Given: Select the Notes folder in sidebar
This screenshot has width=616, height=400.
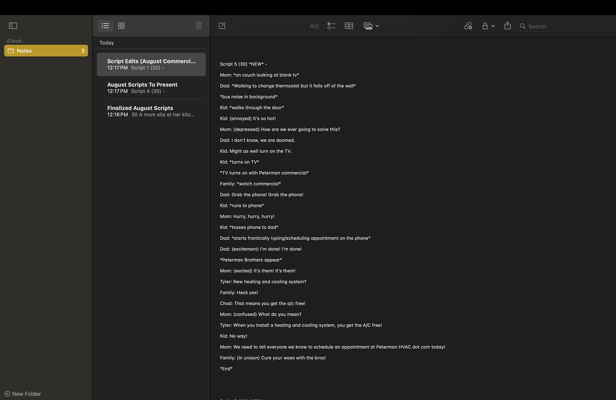Looking at the screenshot, I should point(46,51).
